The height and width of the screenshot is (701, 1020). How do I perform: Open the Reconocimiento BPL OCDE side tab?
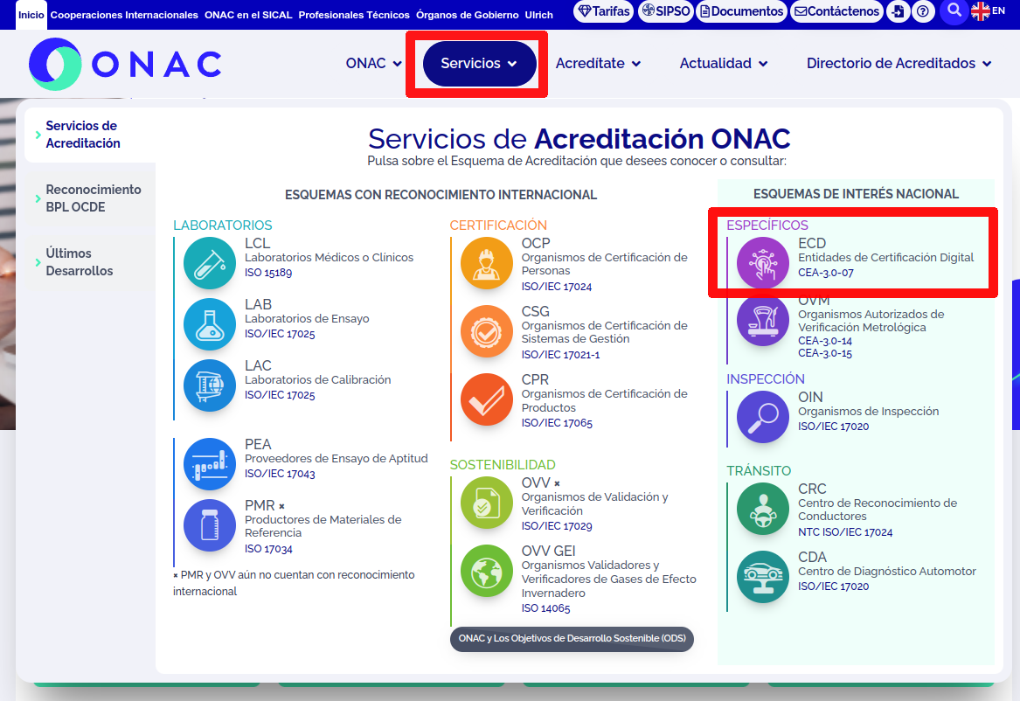point(90,198)
